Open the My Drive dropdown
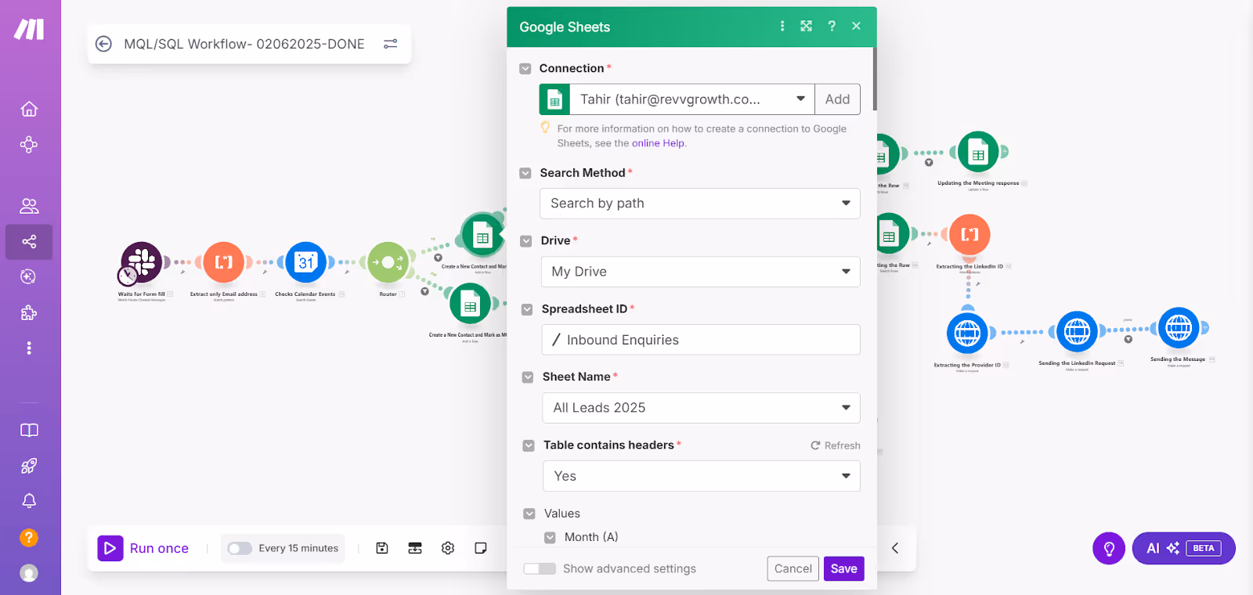Screen dimensions: 1253x595 tap(701, 272)
